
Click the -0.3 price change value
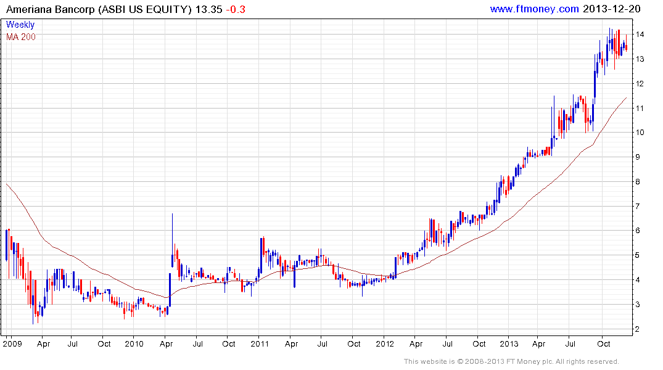[236, 9]
